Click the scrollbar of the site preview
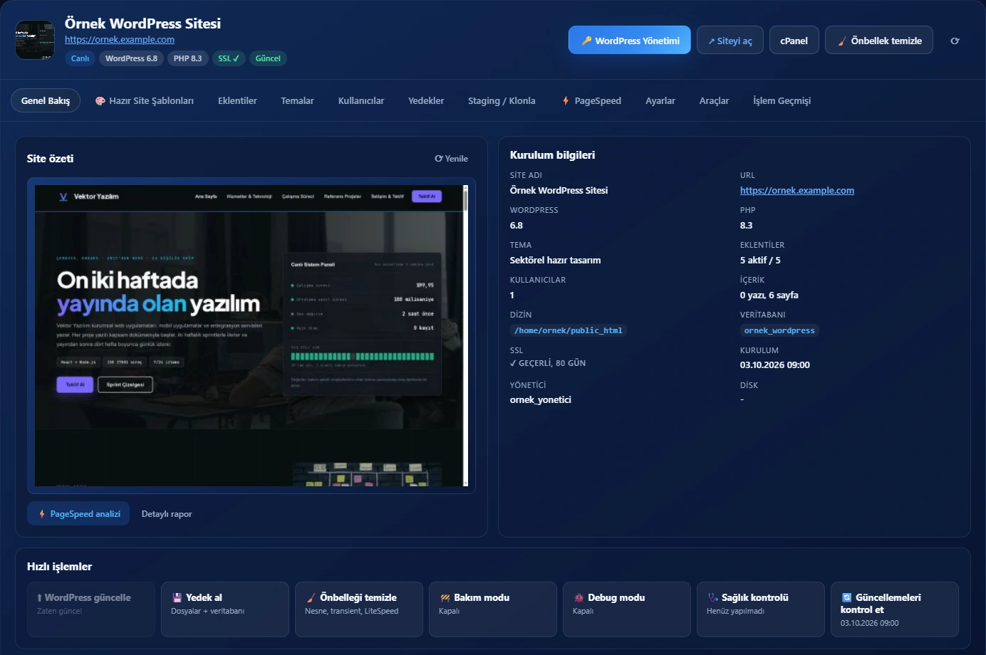Viewport: 986px width, 655px height. tap(465, 336)
